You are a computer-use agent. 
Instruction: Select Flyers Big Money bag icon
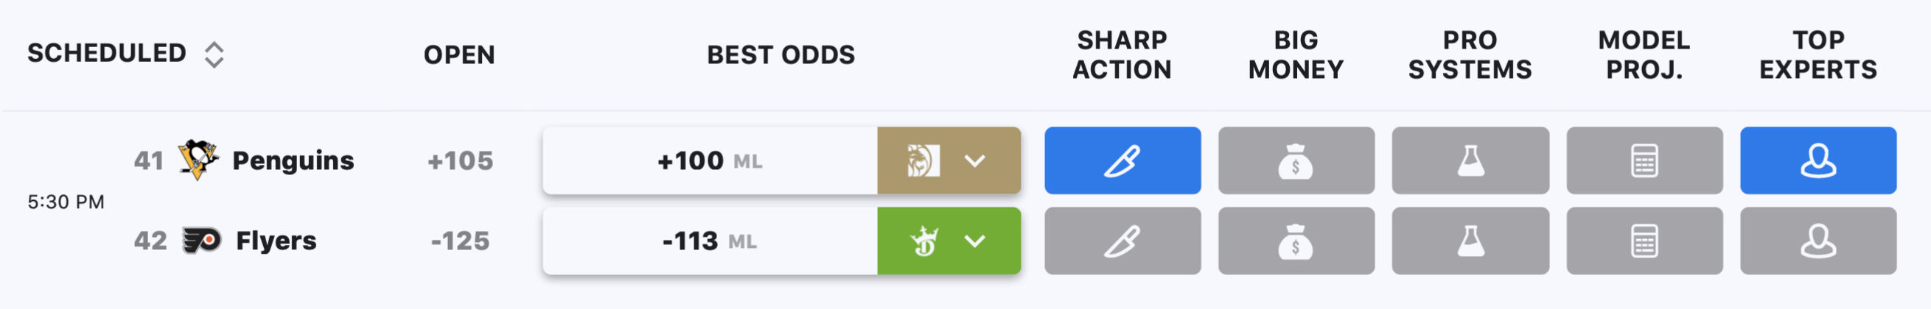[1296, 241]
